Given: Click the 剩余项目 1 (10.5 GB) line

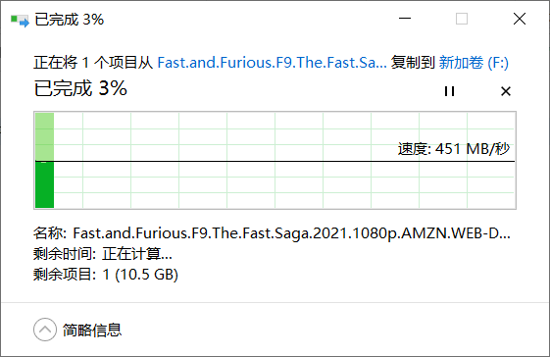Looking at the screenshot, I should pyautogui.click(x=106, y=275).
